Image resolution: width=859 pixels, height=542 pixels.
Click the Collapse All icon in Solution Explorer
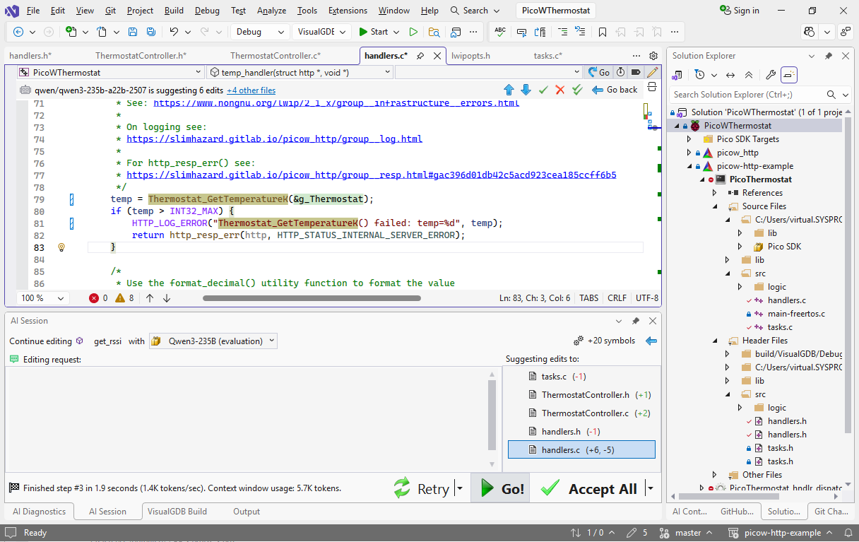click(x=749, y=75)
